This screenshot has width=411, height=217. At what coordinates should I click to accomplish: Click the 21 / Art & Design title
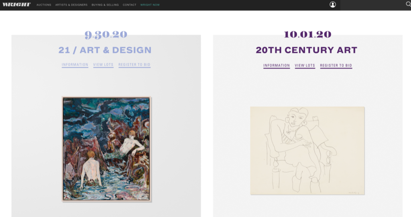(105, 50)
